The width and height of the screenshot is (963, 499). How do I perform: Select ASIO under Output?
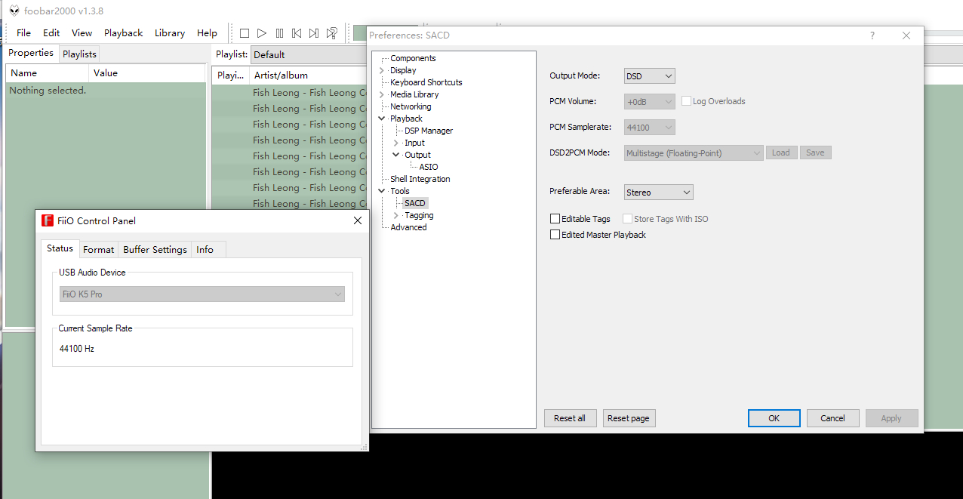[x=429, y=167]
